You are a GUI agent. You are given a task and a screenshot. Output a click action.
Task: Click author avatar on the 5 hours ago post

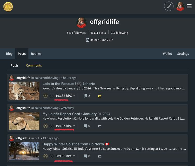click(x=12, y=78)
